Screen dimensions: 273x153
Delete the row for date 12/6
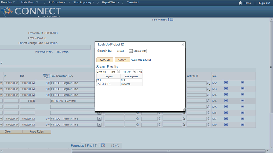(242, 112)
